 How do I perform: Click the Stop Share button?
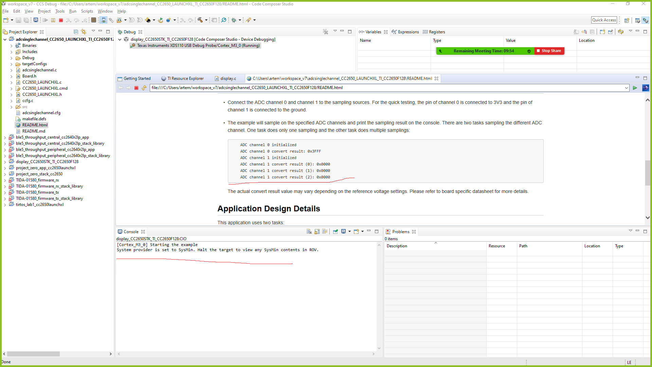(549, 51)
